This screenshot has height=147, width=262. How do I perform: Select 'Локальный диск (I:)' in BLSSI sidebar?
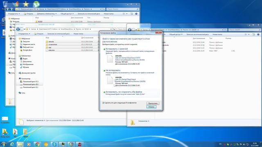click(30, 87)
